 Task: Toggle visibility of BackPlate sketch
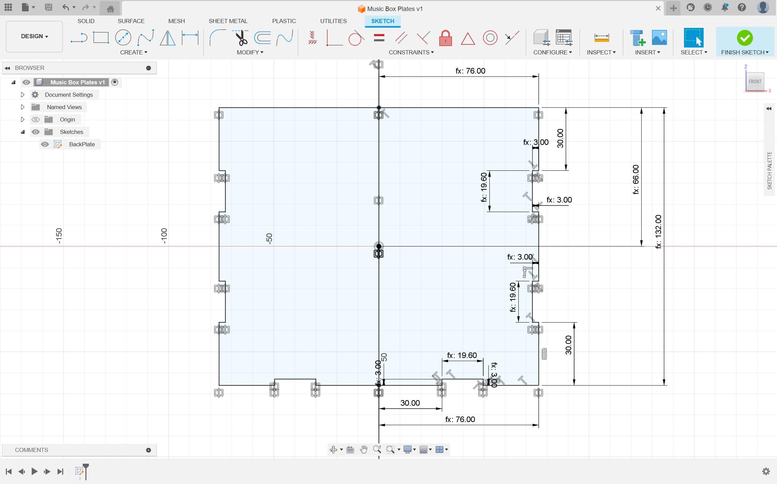click(45, 144)
